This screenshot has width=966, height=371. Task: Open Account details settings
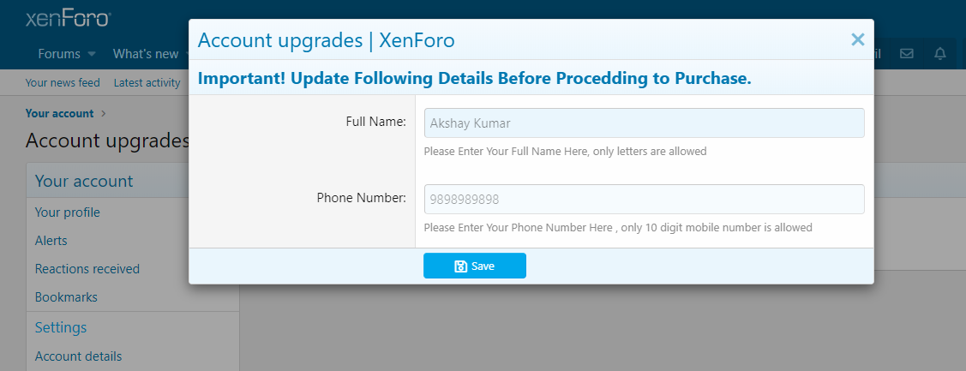[78, 356]
